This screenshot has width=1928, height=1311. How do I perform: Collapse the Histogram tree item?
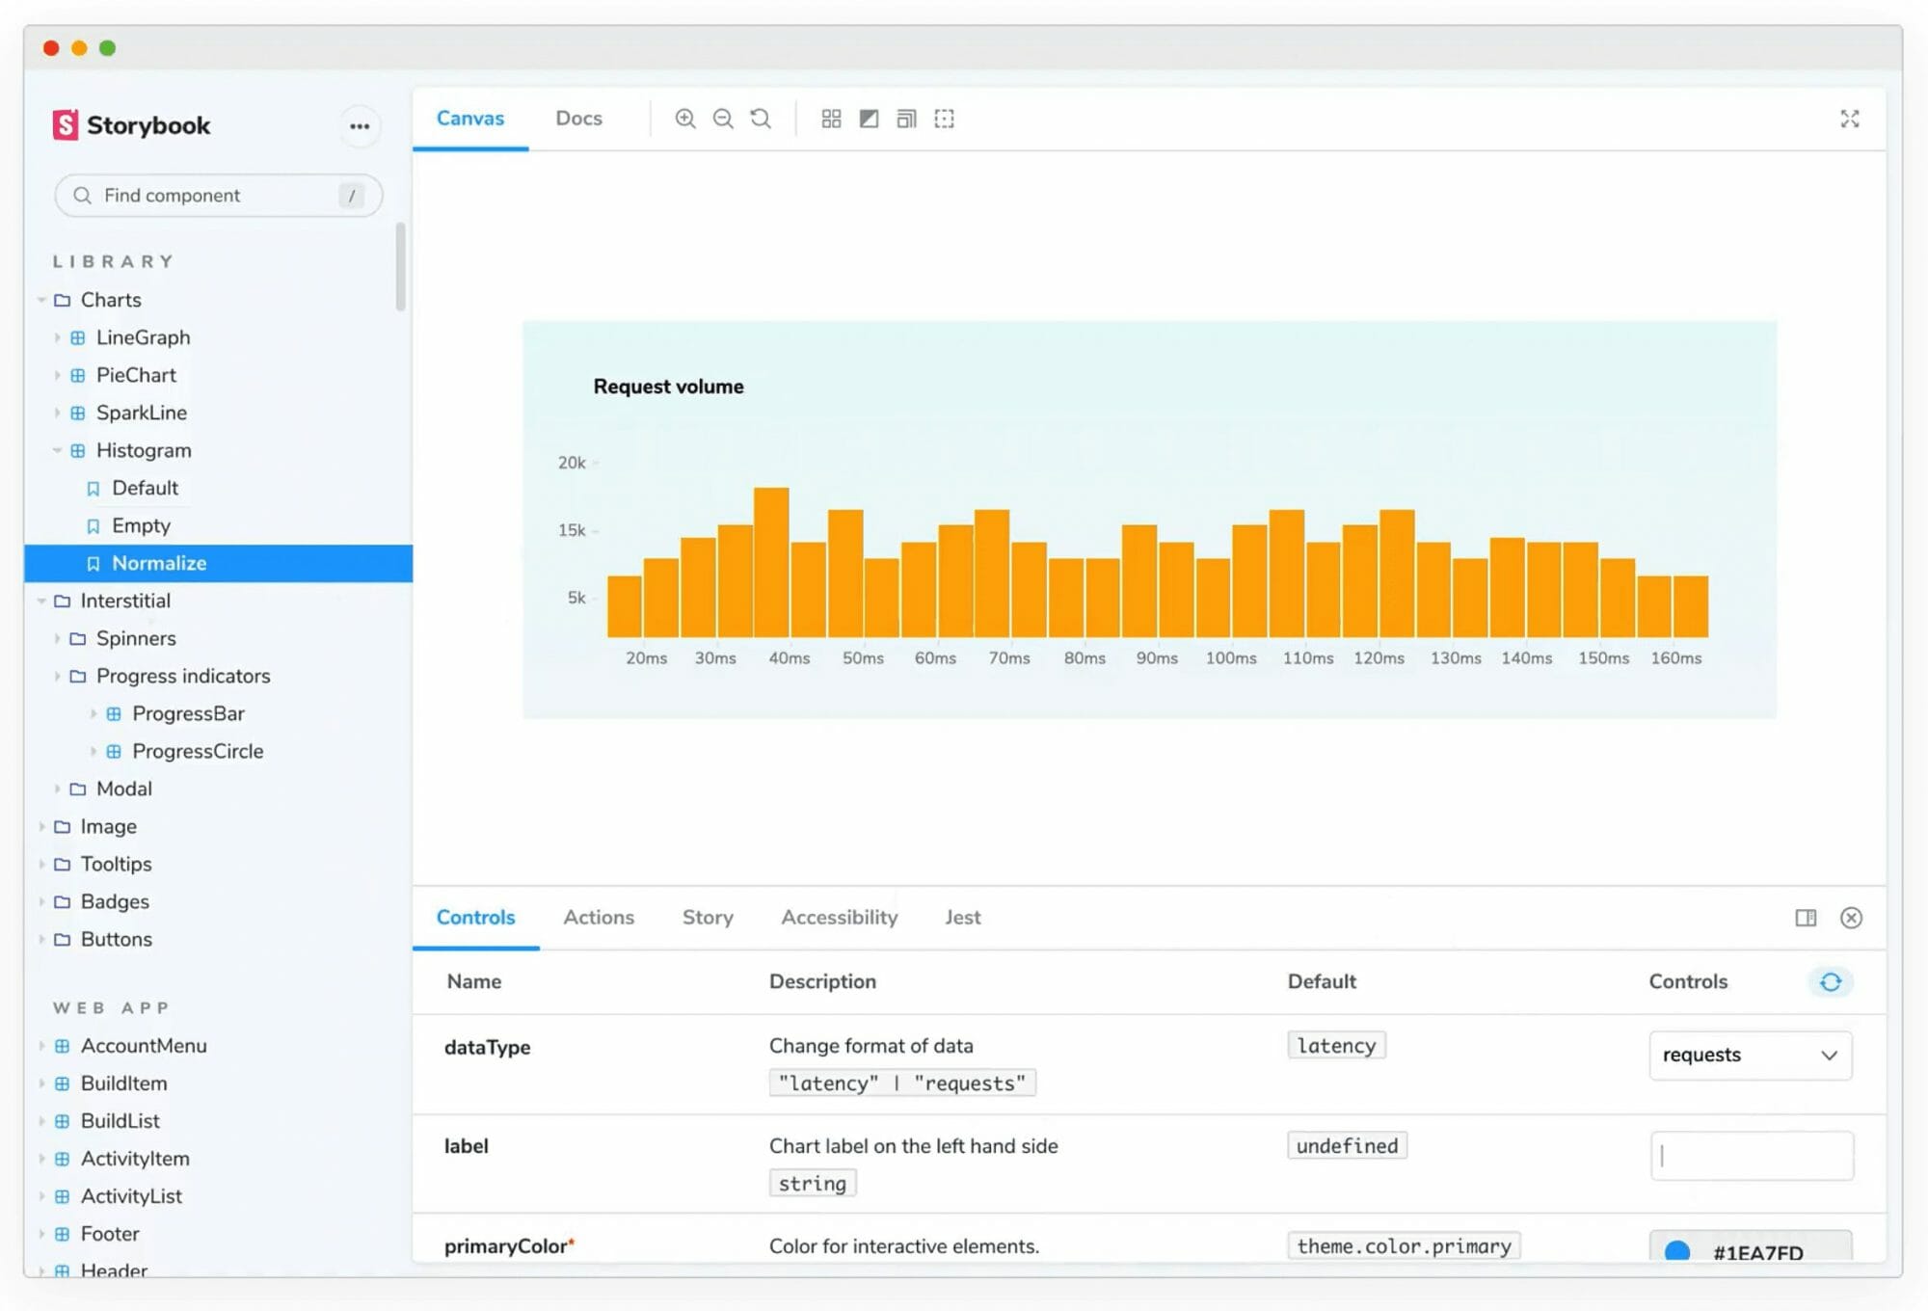tap(143, 450)
